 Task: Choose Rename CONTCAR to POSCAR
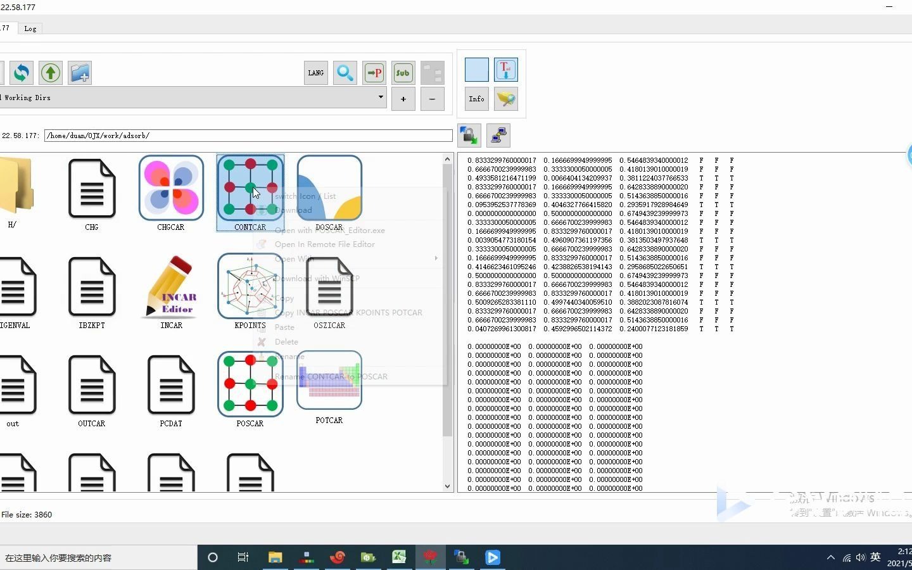pos(331,377)
